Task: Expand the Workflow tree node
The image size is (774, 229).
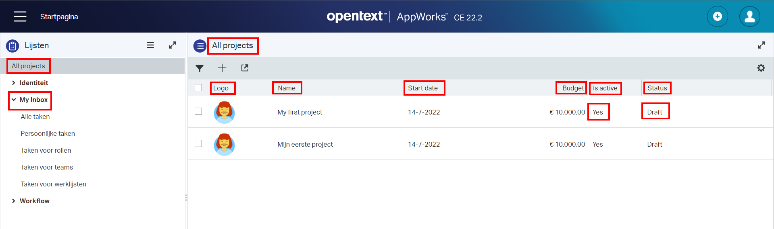Action: [14, 201]
